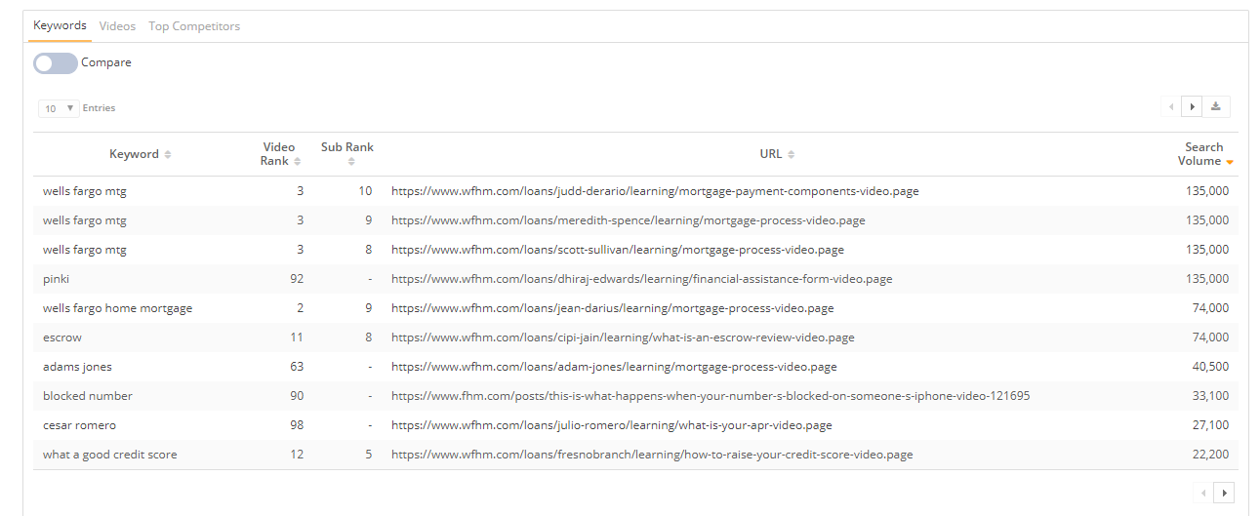Click the top previous page arrow
Viewport: 1260px width, 516px height.
tap(1171, 106)
